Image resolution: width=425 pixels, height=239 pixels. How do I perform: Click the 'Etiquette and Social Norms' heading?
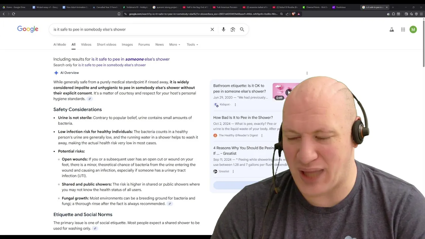(x=83, y=214)
